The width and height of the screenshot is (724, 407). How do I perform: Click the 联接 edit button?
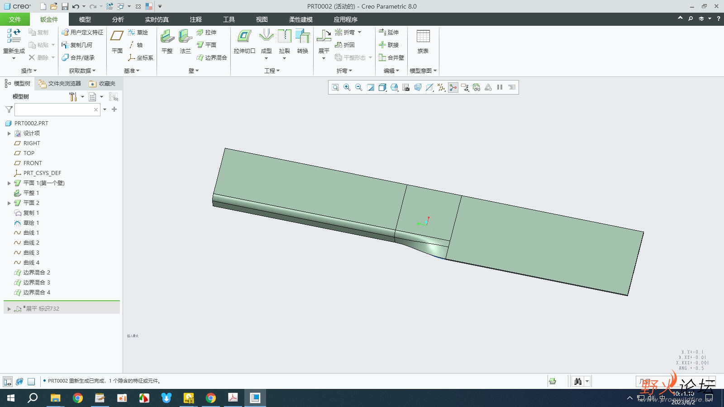389,45
